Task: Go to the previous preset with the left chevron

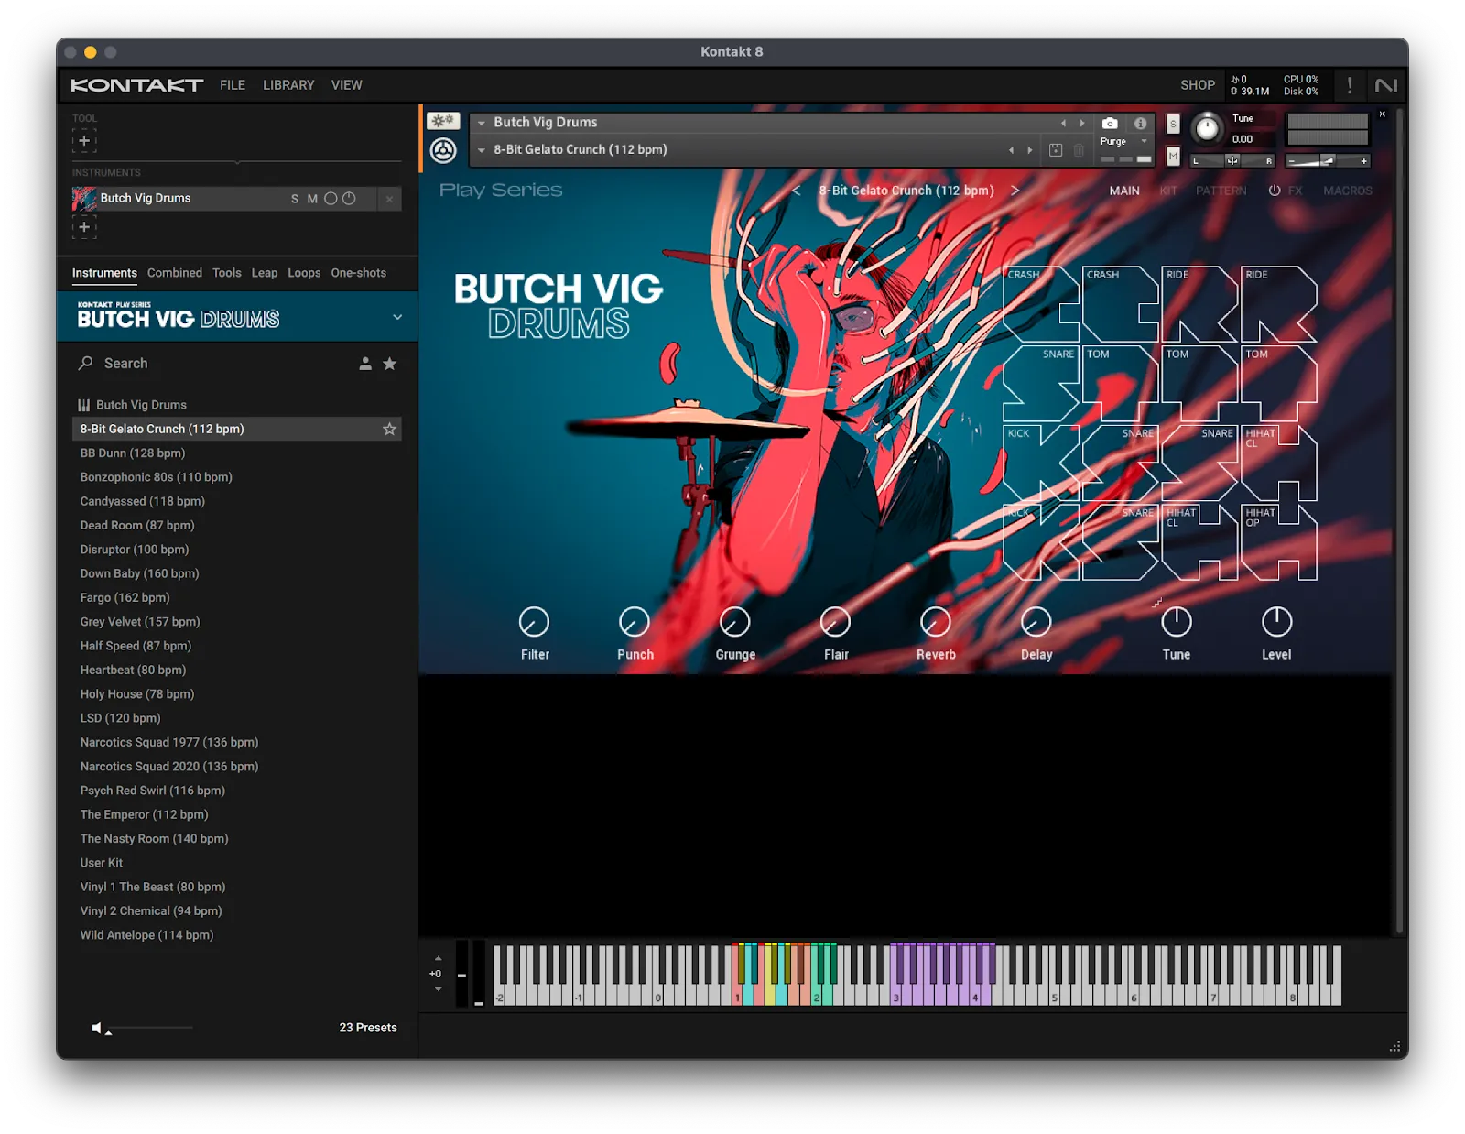Action: click(796, 191)
